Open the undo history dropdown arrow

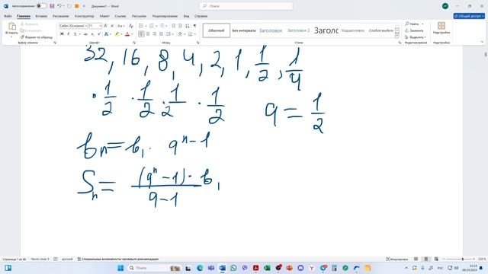(64, 6)
